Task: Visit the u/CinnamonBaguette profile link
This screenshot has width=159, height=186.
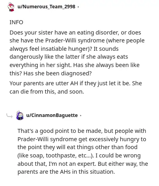Action: tap(52, 115)
